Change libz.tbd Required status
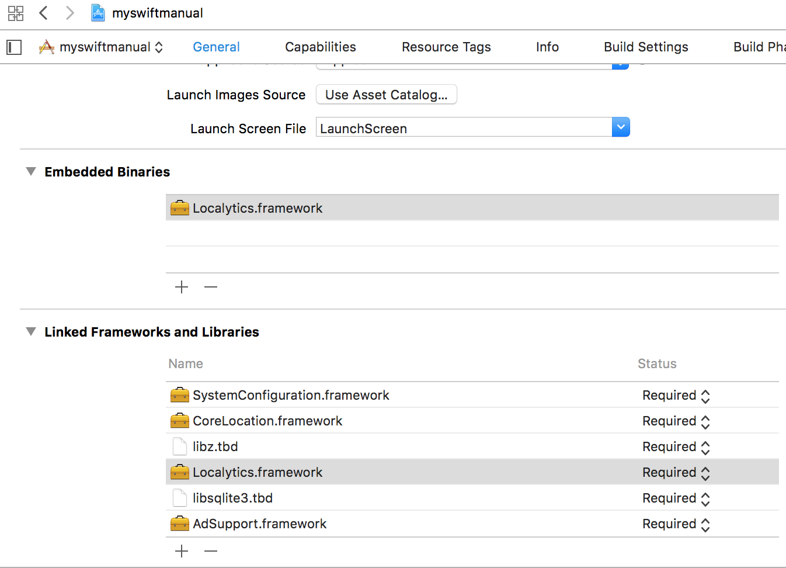786x568 pixels. coord(676,447)
